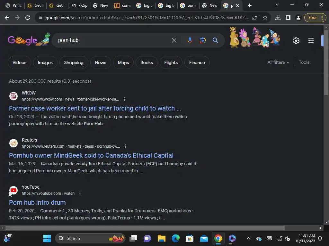Open the tab search chevron dropdown
The image size is (329, 246).
click(277, 4)
